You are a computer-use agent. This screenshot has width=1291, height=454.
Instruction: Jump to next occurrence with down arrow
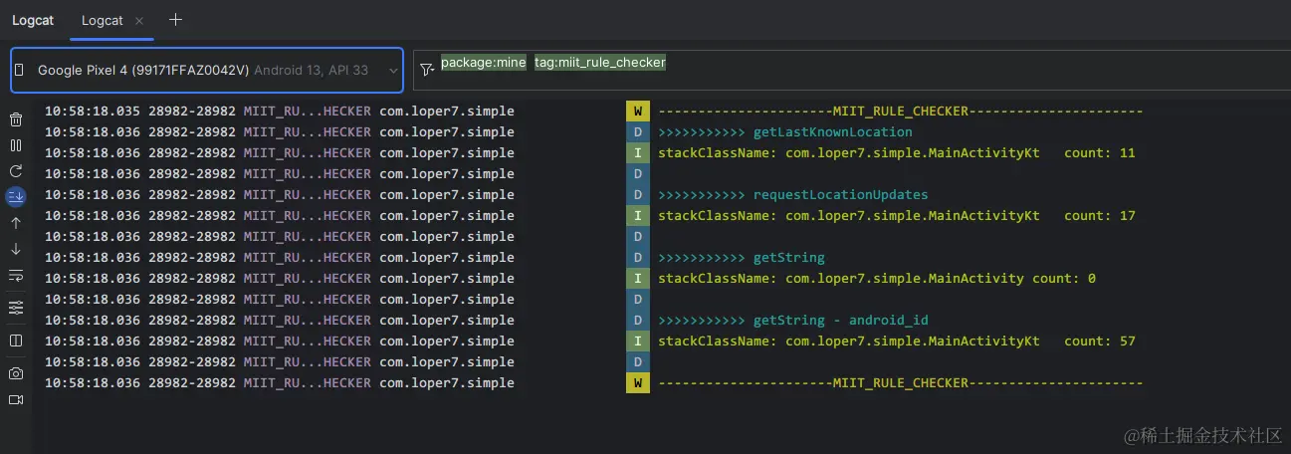pyautogui.click(x=16, y=249)
